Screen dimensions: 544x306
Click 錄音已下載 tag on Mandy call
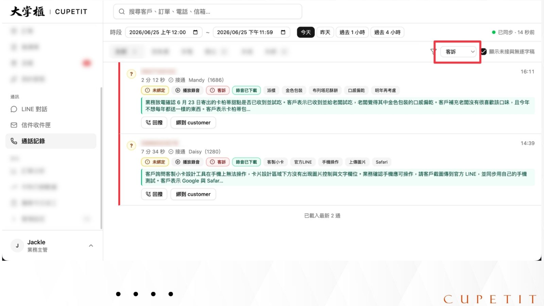[x=247, y=90]
